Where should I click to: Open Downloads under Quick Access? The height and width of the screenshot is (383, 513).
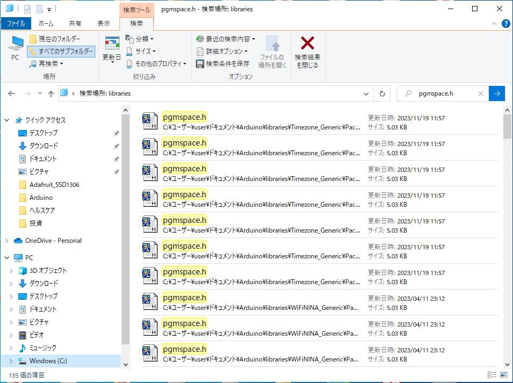[44, 146]
